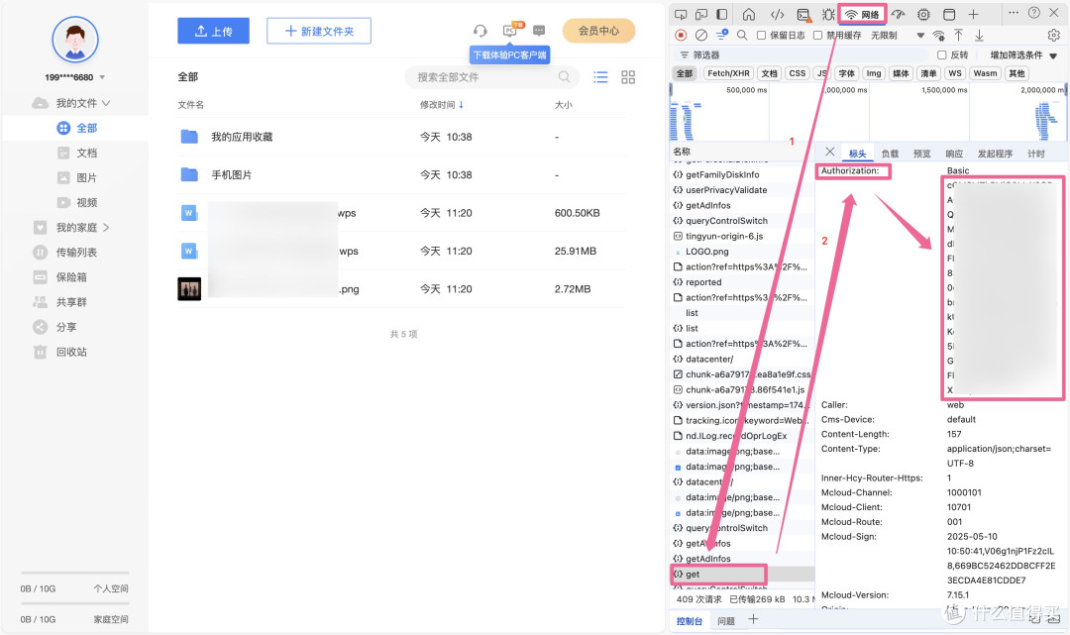Open the Memory chip icon panel
The width and height of the screenshot is (1070, 635).
pyautogui.click(x=923, y=14)
